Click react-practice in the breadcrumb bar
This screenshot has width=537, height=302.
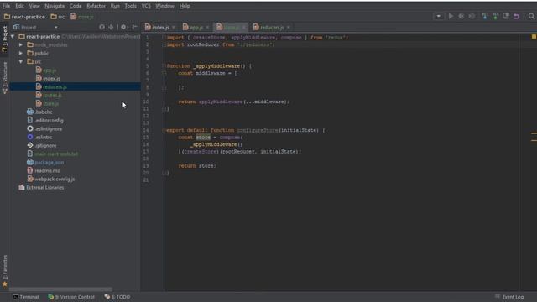24,17
